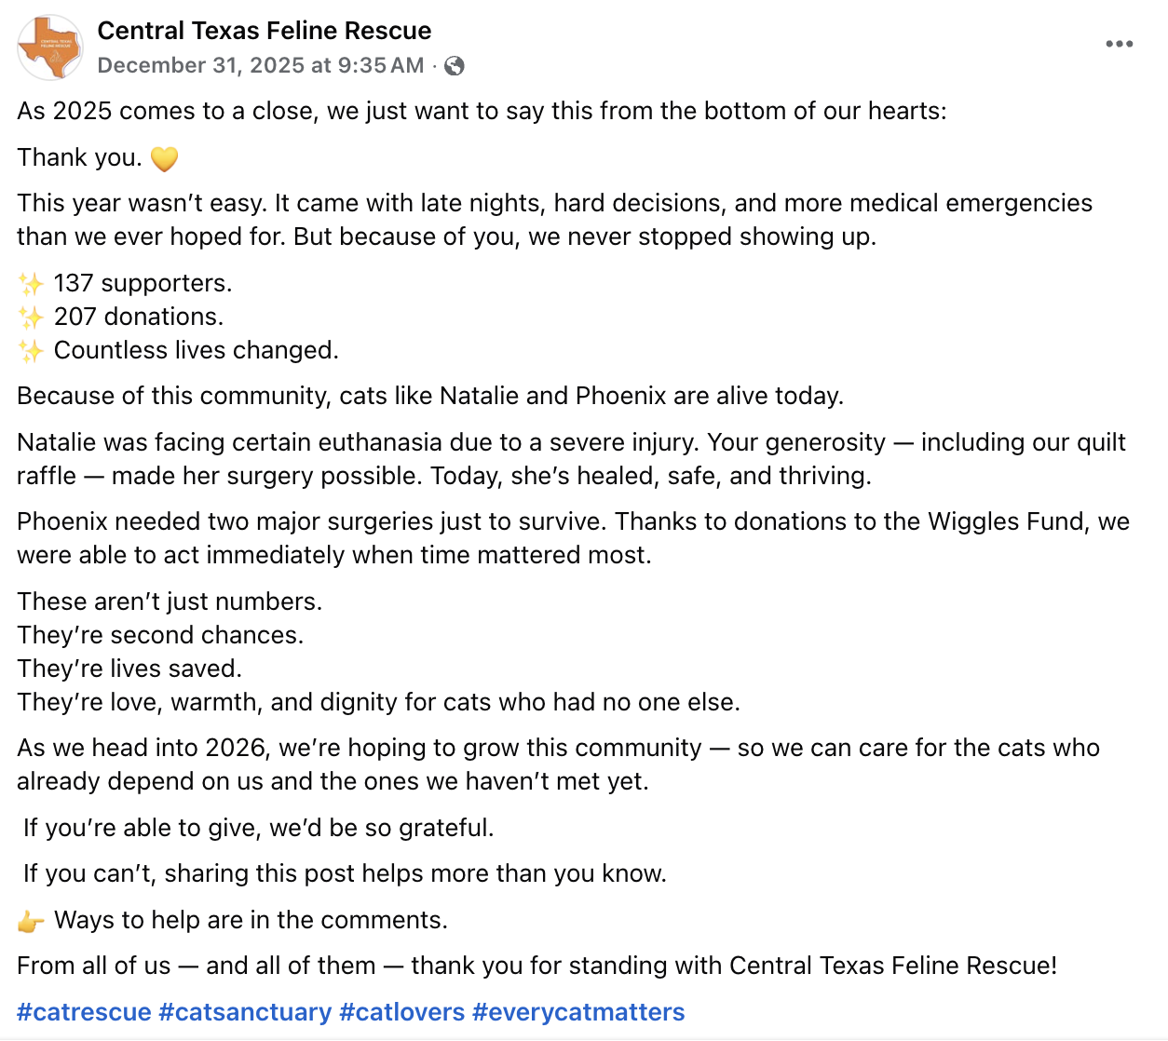
Task: Click the Central Texas Feline Rescue profile picture
Action: tap(50, 47)
